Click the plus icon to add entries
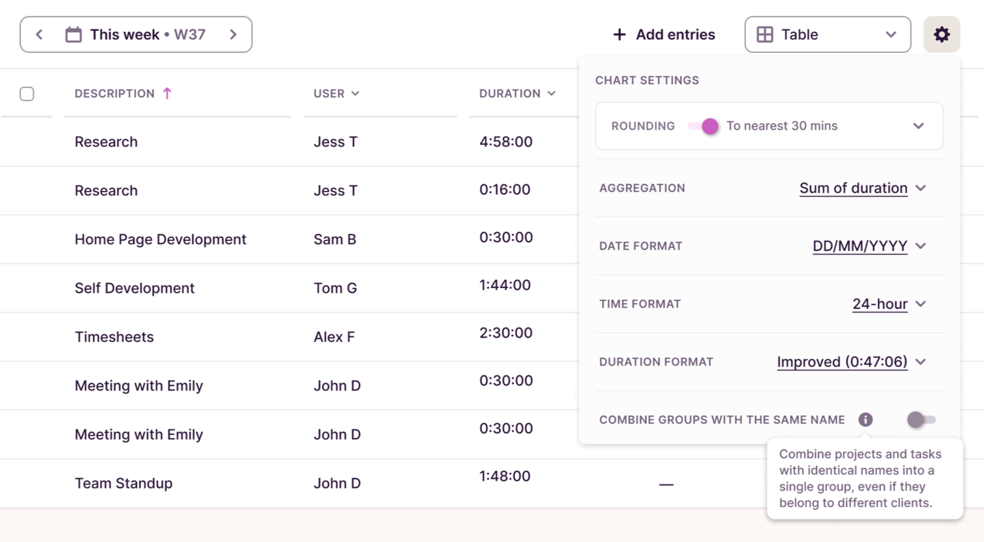The width and height of the screenshot is (984, 542). pos(619,34)
